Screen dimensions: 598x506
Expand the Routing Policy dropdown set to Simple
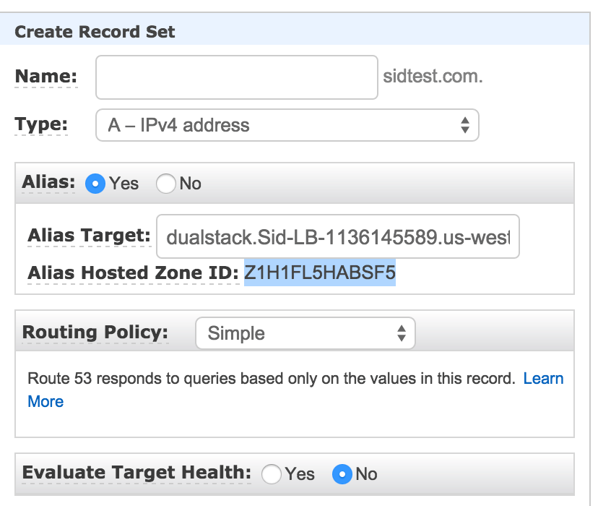(305, 333)
